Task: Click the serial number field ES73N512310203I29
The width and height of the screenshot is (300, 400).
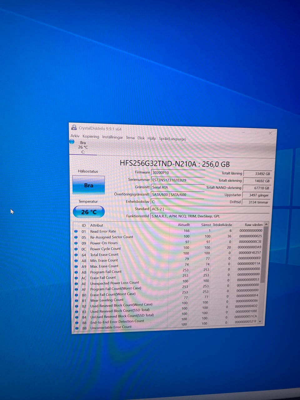Action: tap(178, 180)
